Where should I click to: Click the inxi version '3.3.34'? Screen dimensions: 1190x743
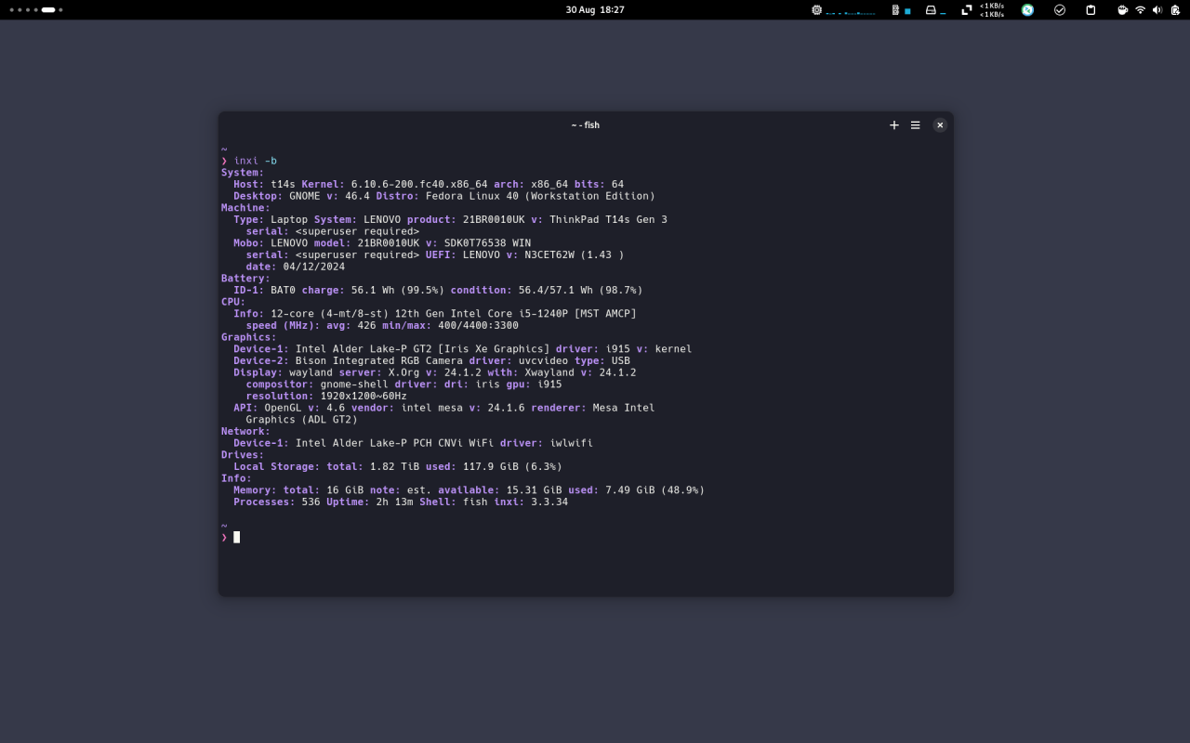pos(549,502)
